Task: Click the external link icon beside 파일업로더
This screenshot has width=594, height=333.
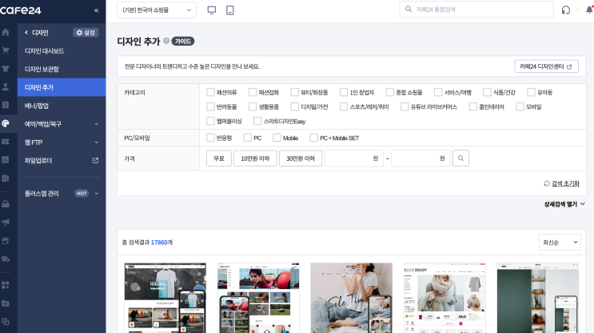Action: click(95, 160)
